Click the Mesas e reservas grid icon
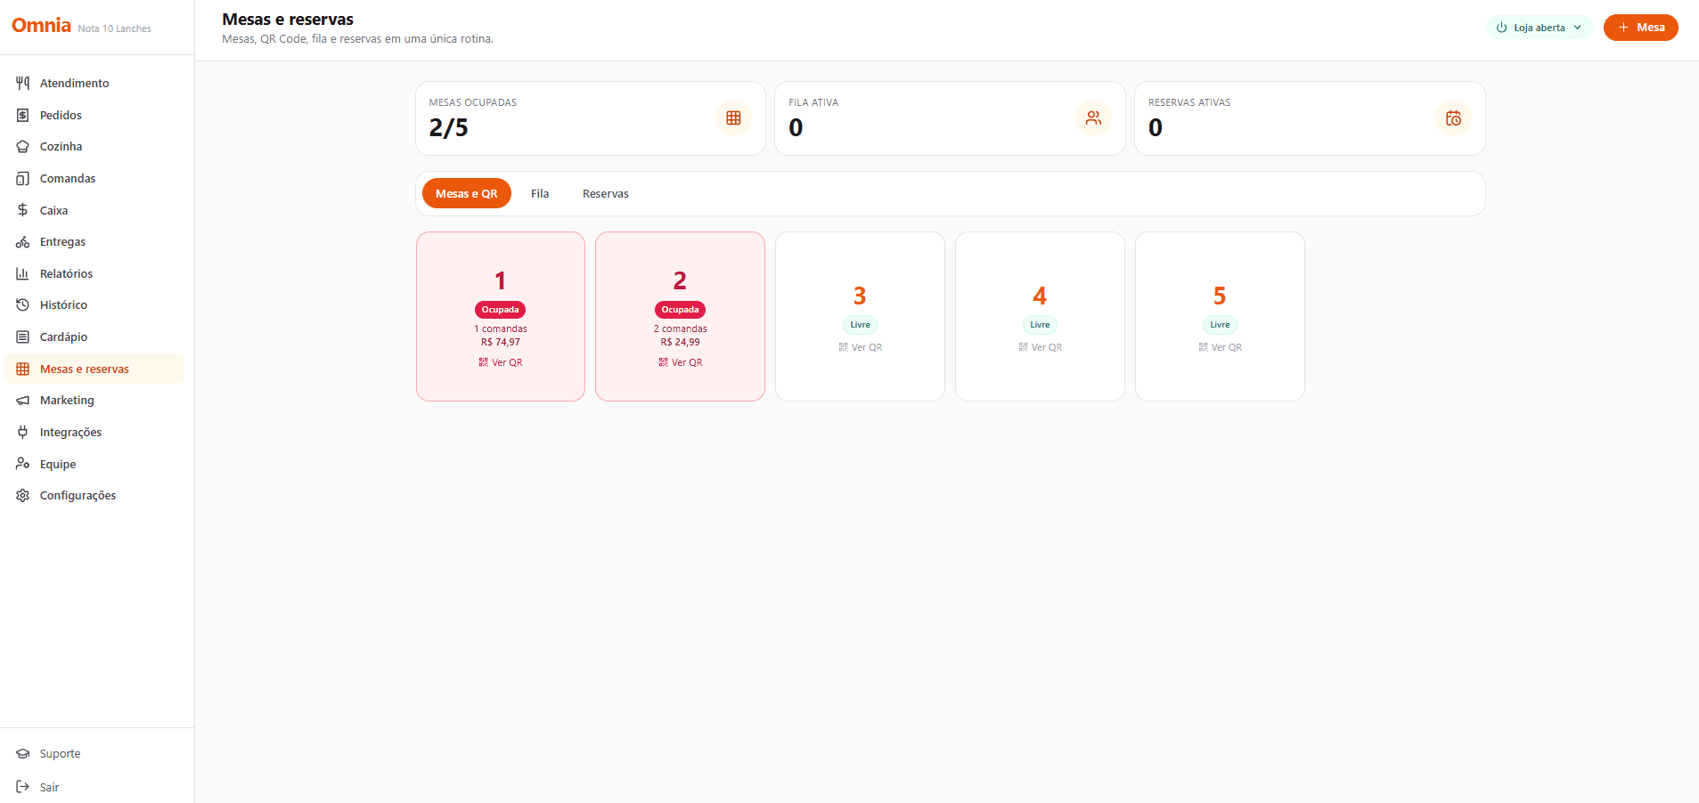The height and width of the screenshot is (803, 1699). (x=23, y=369)
